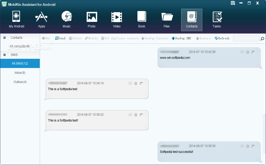Refresh the SMS list
266x165 pixels.
[x=222, y=38]
